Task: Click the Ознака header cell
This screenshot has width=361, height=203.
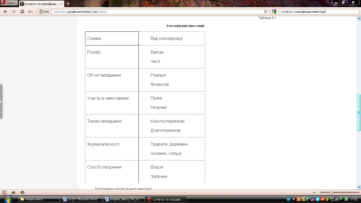Action: coord(112,39)
